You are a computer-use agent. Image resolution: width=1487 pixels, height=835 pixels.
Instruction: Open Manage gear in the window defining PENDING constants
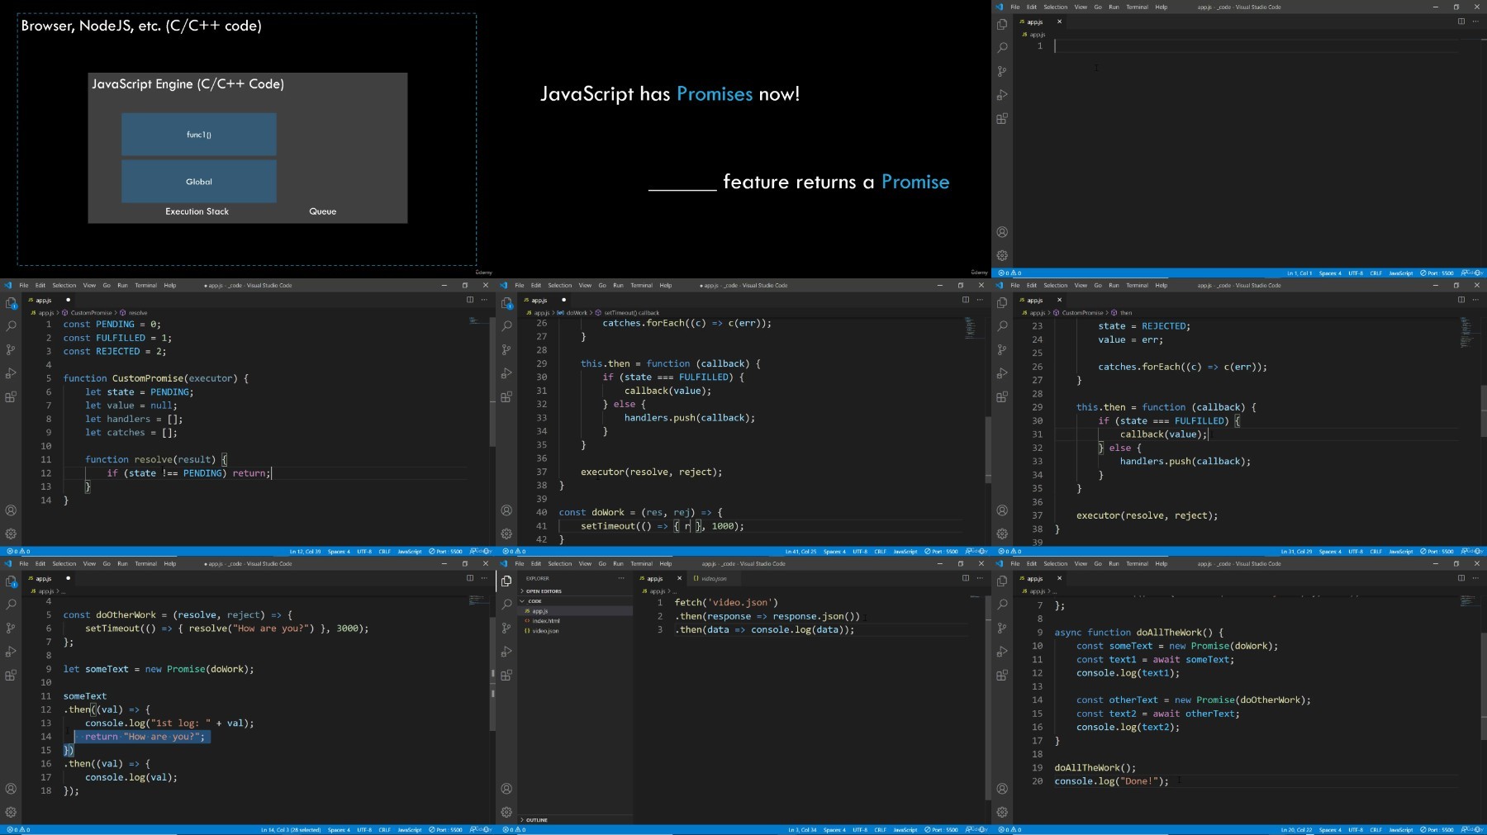[11, 534]
